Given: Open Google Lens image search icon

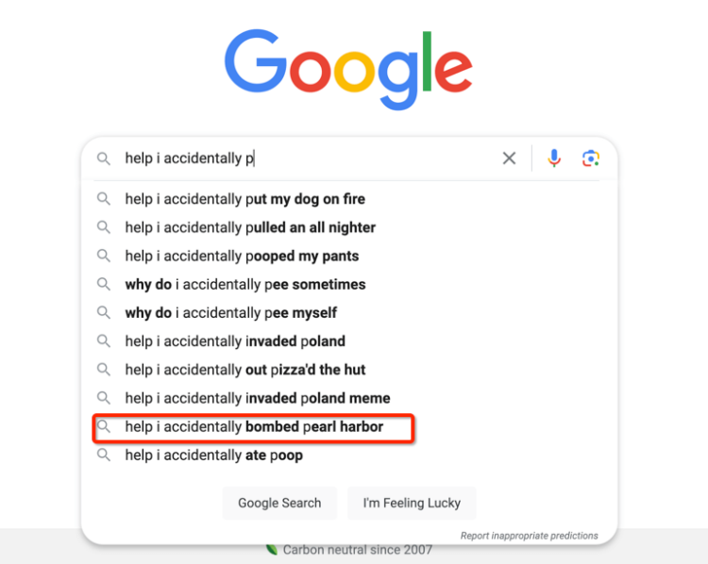Looking at the screenshot, I should [591, 158].
